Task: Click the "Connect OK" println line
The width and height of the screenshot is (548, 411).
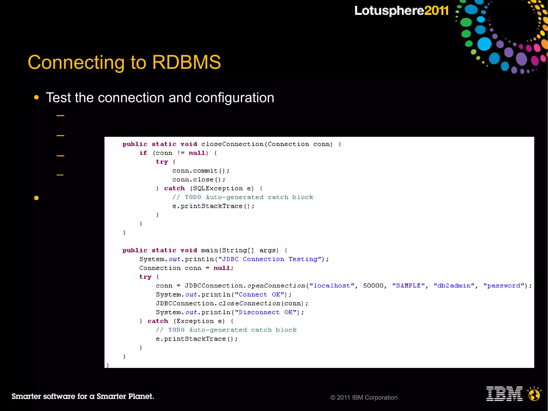Action: click(x=224, y=295)
